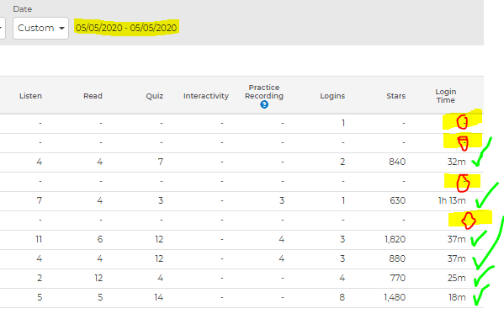This screenshot has height=314, width=504.
Task: Click the 1,820 stars value
Action: (395, 239)
